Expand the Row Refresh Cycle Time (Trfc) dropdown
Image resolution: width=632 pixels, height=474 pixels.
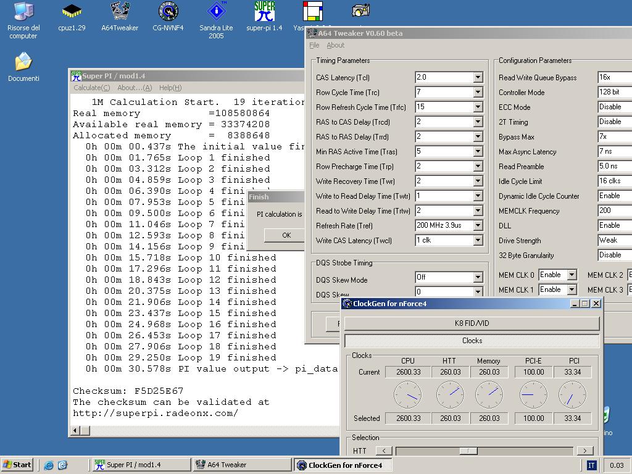click(x=478, y=107)
